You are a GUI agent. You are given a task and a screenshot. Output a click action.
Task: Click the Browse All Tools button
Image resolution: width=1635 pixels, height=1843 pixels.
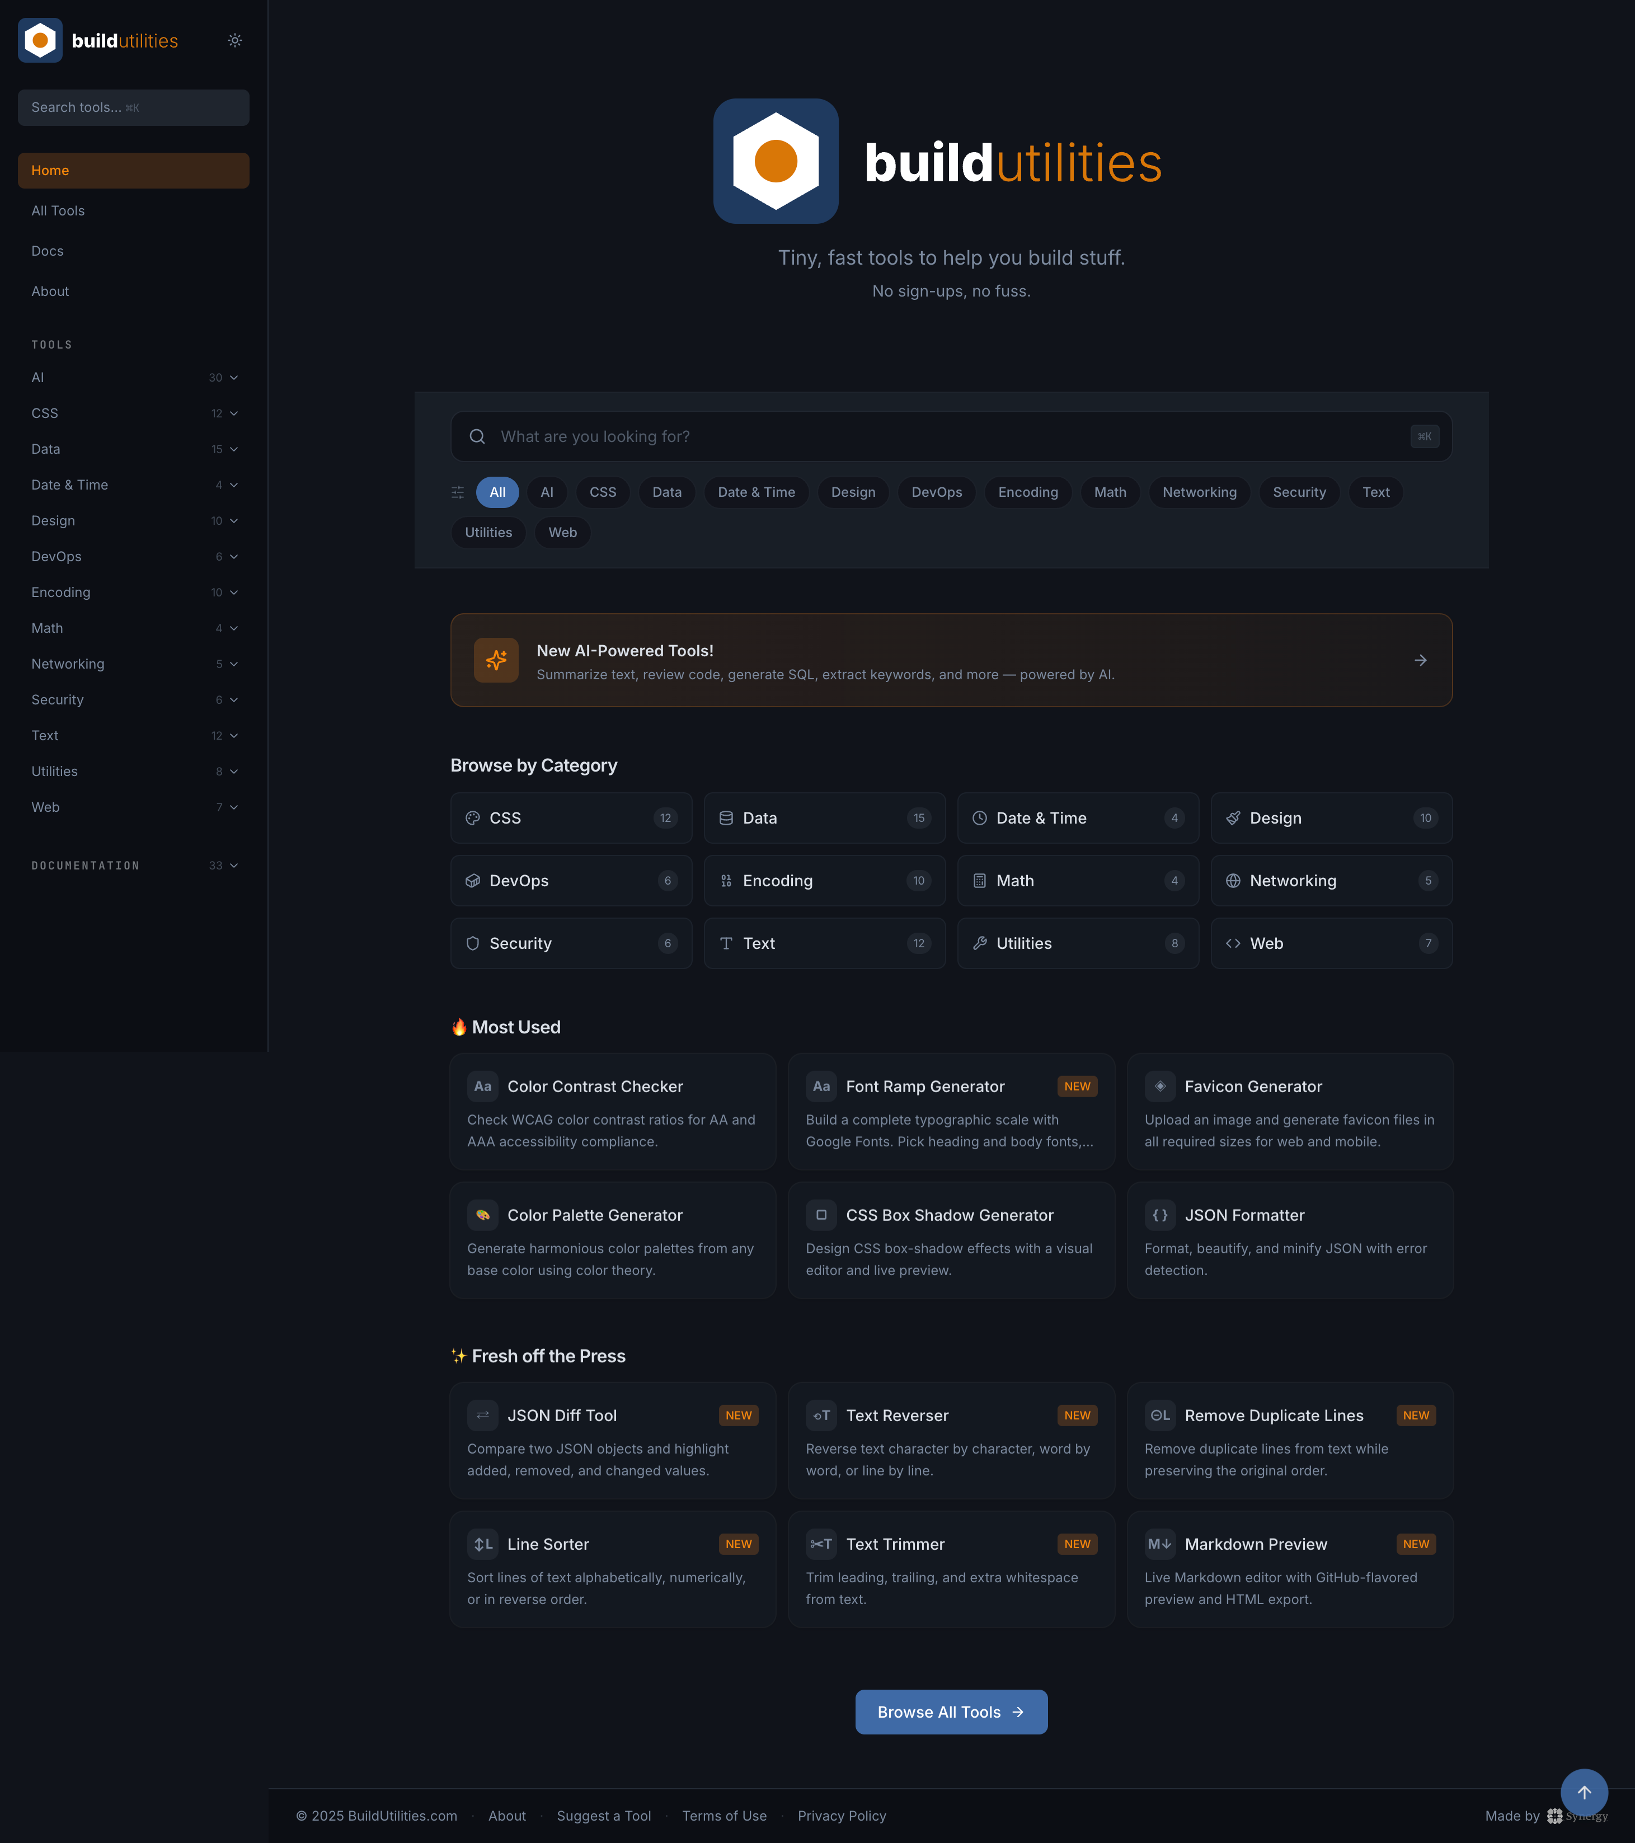tap(951, 1712)
